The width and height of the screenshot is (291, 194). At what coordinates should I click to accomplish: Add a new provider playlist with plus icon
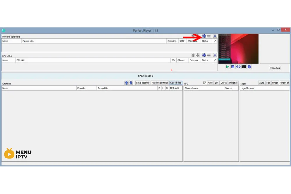coord(204,36)
